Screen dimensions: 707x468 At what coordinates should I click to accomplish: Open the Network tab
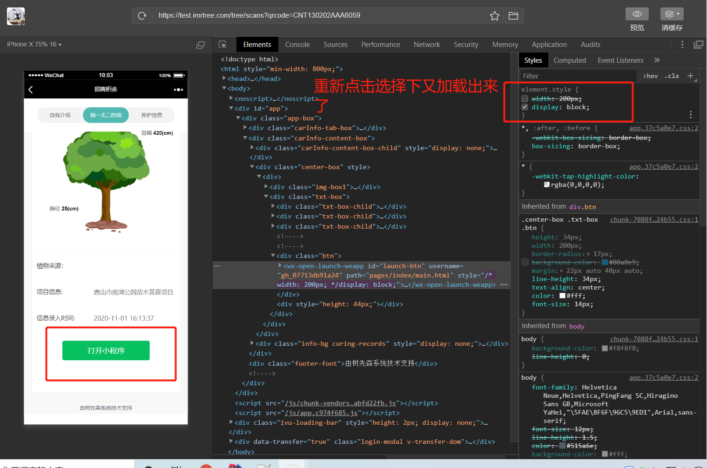point(427,45)
